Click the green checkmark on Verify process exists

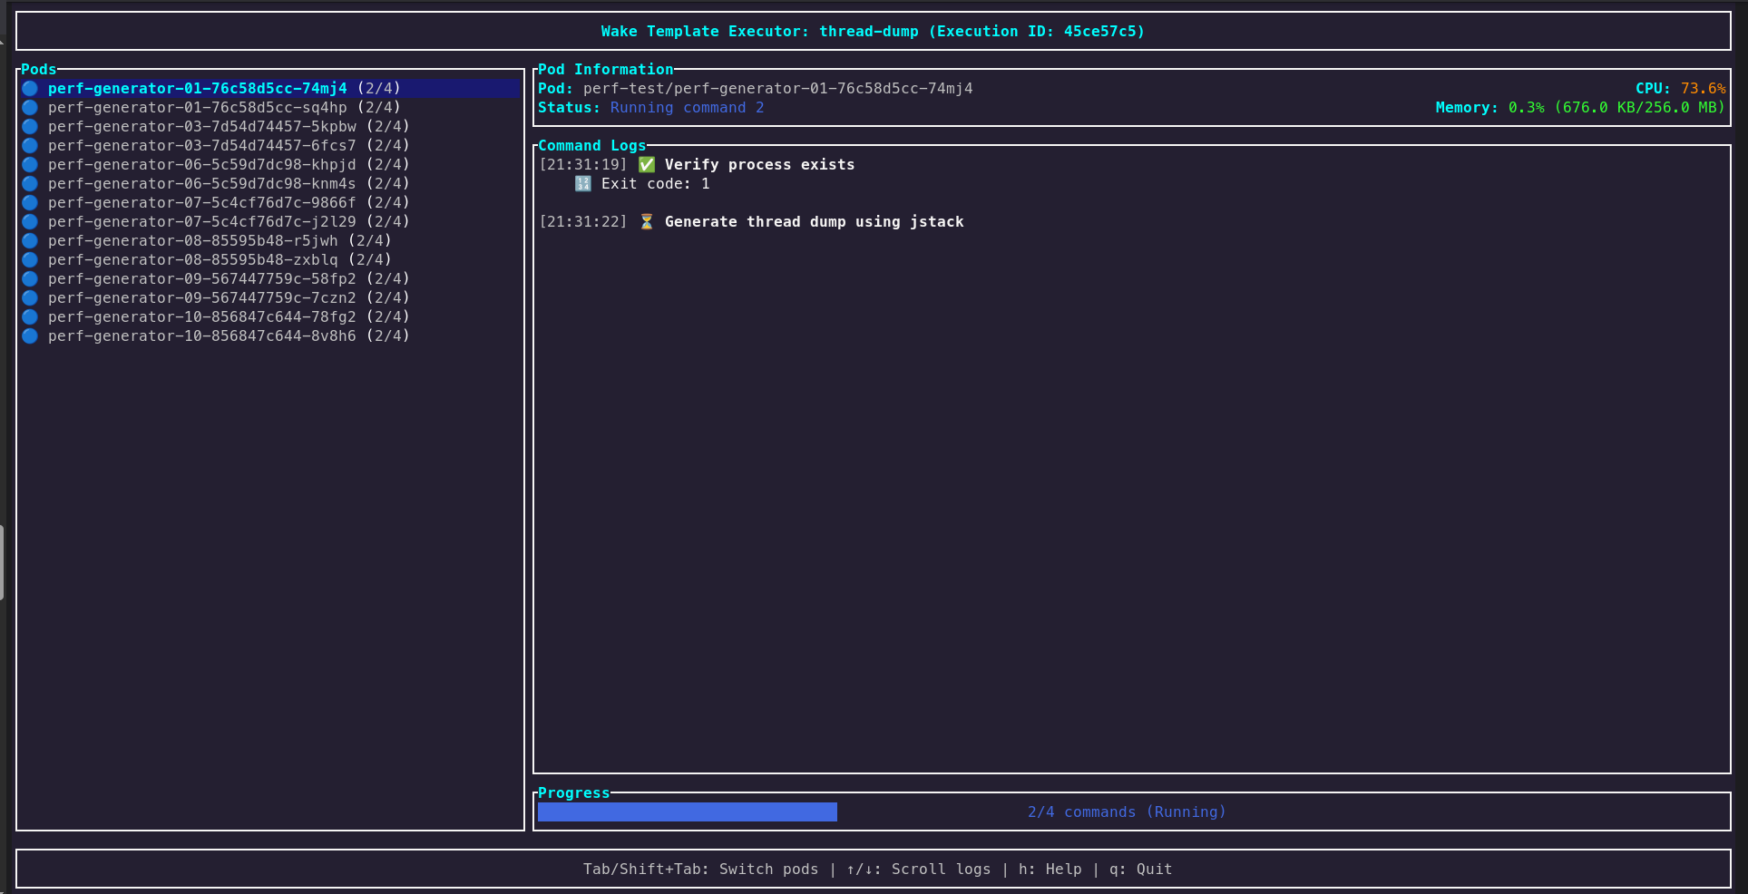[647, 164]
